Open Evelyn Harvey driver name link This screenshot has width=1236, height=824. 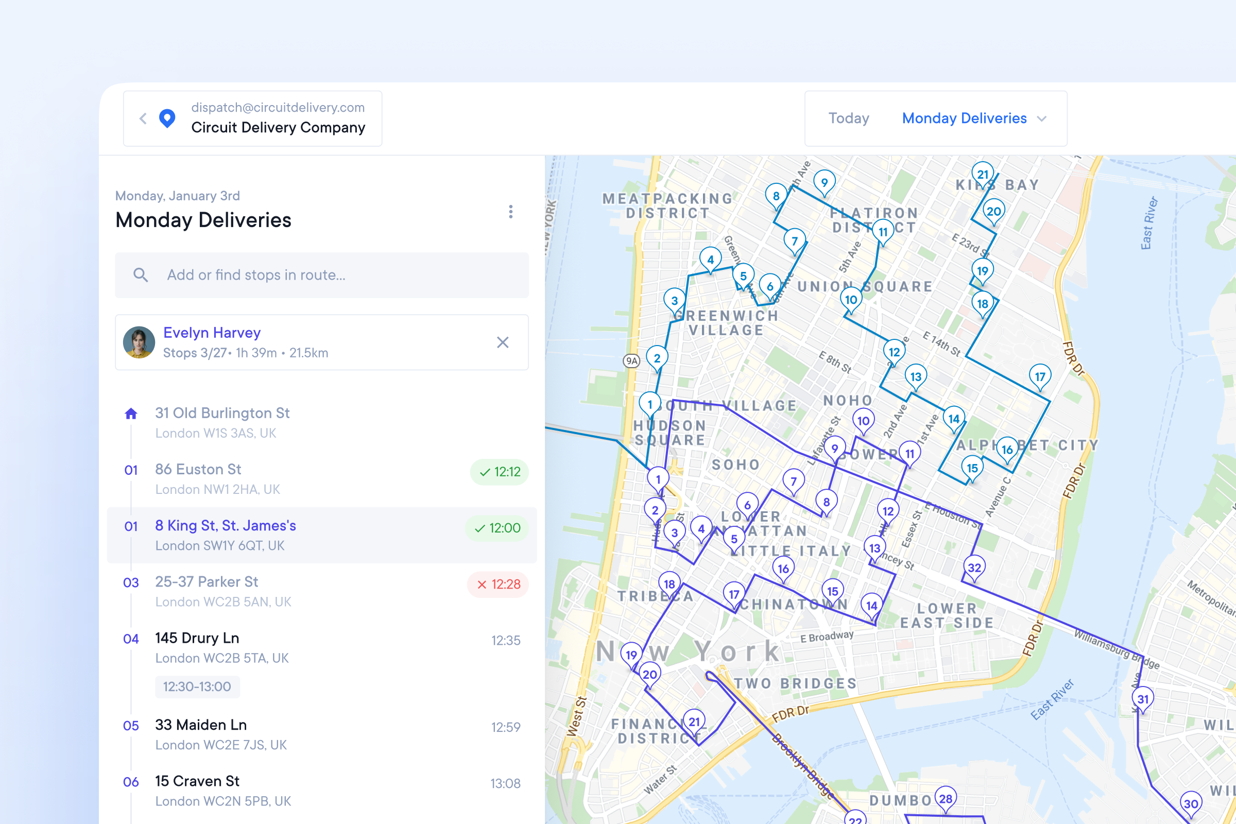click(x=212, y=333)
